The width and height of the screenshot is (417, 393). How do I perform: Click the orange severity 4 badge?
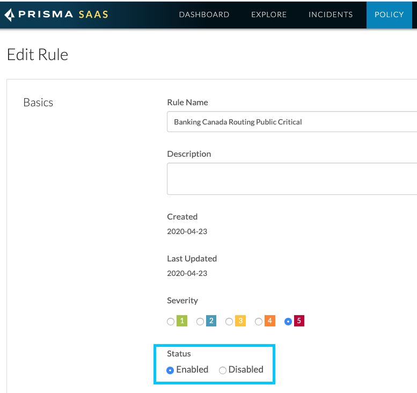point(270,321)
